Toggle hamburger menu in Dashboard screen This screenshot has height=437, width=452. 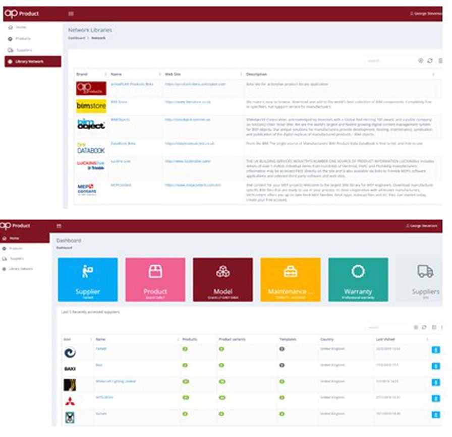(x=59, y=226)
